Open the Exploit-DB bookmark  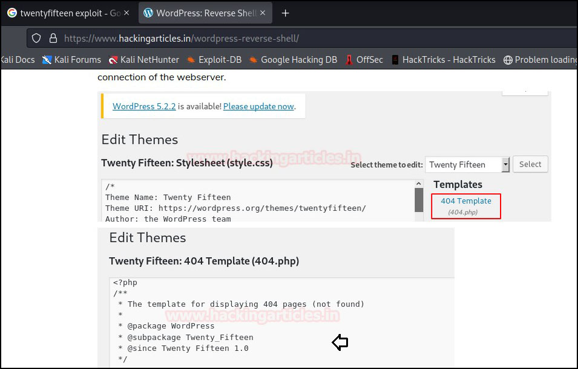click(214, 60)
